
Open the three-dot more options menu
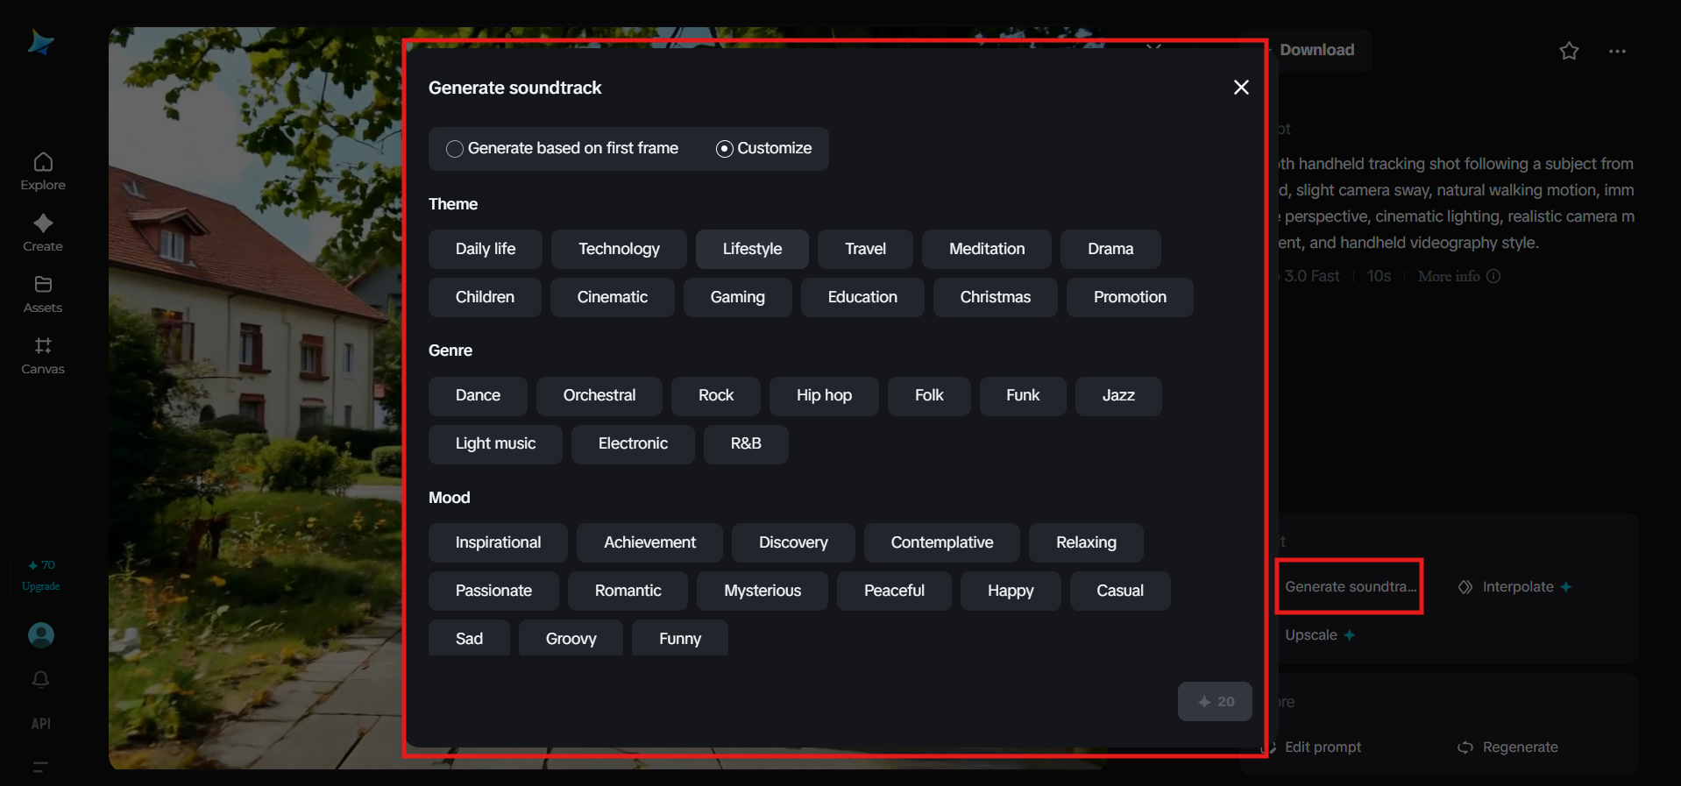1617,51
